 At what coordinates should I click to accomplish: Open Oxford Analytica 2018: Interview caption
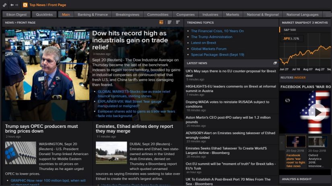[x=316, y=161]
